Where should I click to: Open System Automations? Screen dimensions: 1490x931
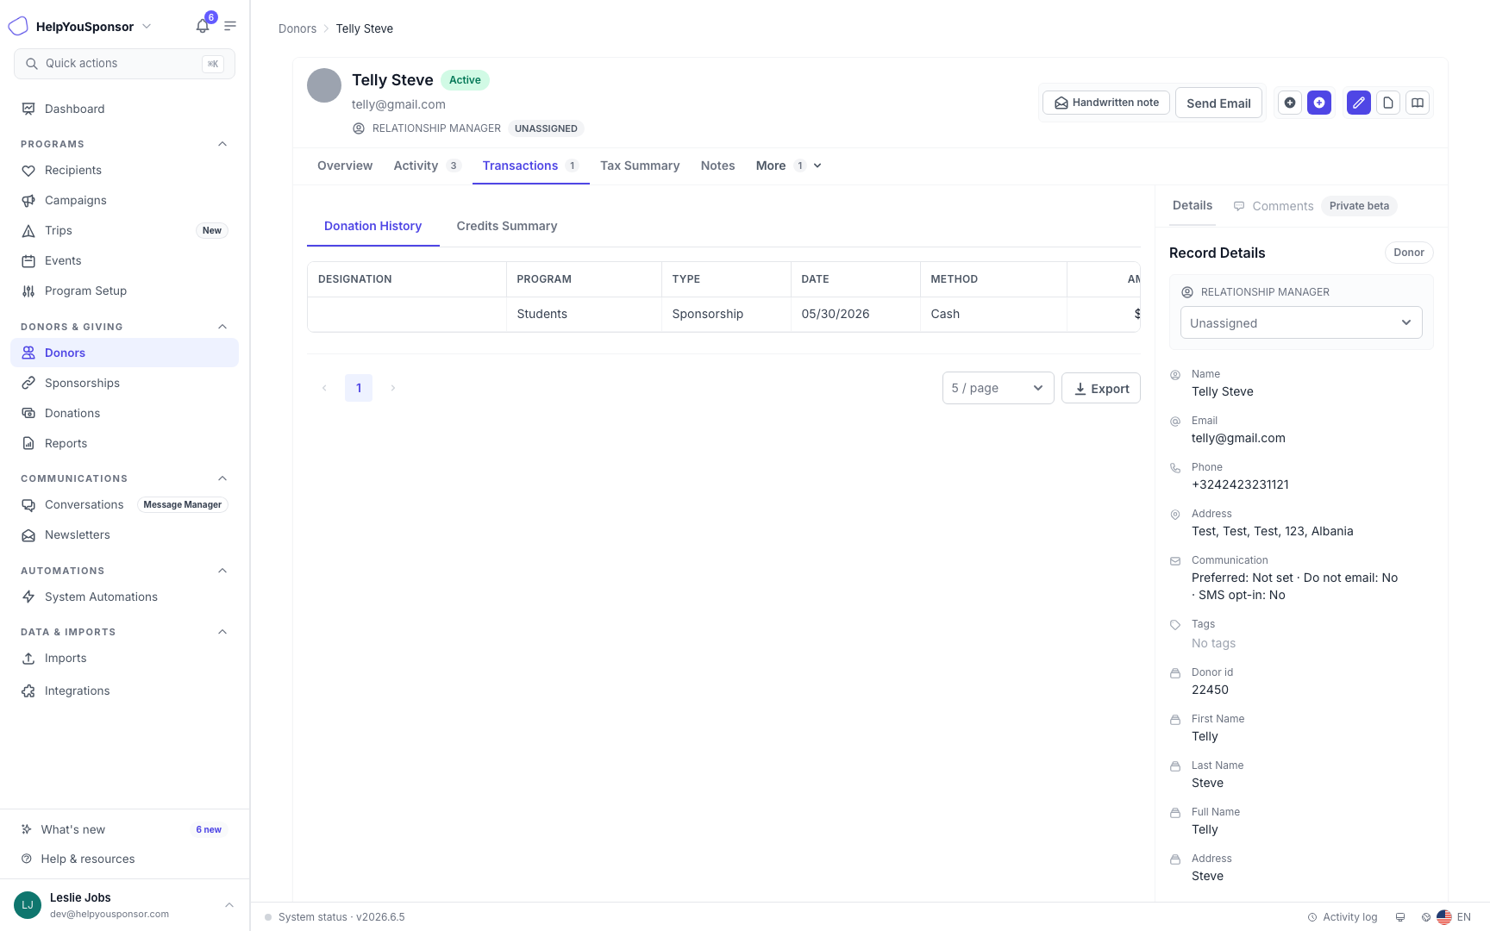pyautogui.click(x=124, y=597)
